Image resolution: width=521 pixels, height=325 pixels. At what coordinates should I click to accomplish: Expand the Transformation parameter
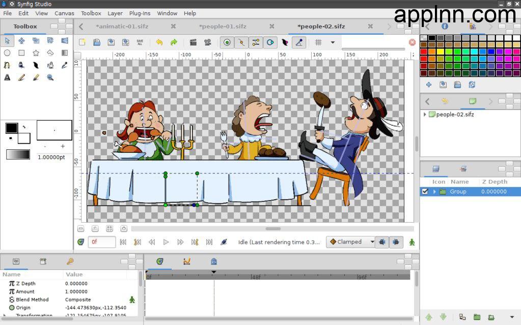tap(4, 314)
